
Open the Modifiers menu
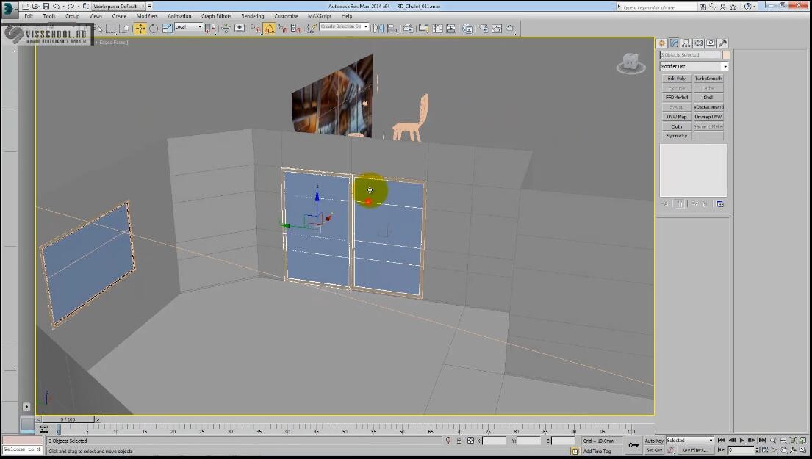pos(147,16)
